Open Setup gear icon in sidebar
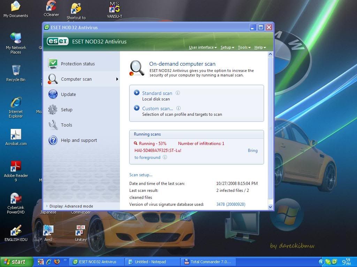Viewport: 357px width, 267px height. pyautogui.click(x=53, y=110)
